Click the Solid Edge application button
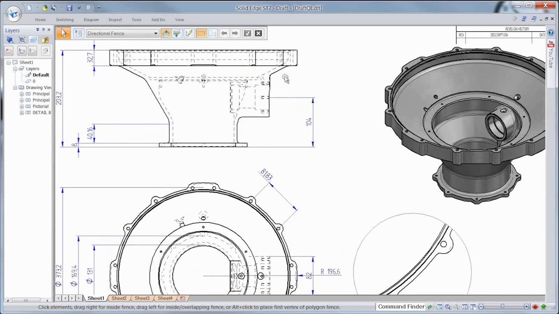The image size is (559, 314). coord(14,14)
